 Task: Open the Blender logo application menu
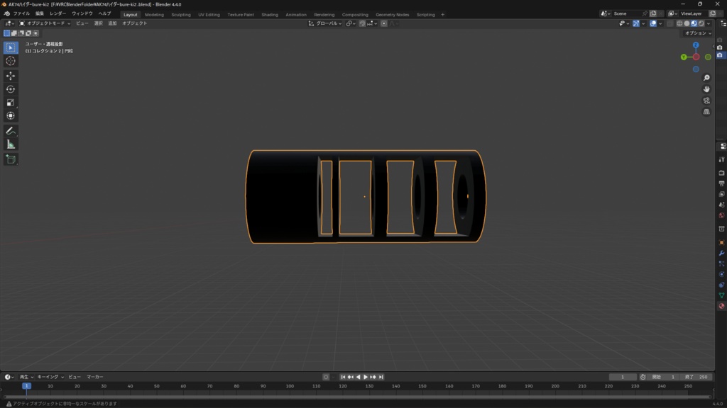(6, 14)
